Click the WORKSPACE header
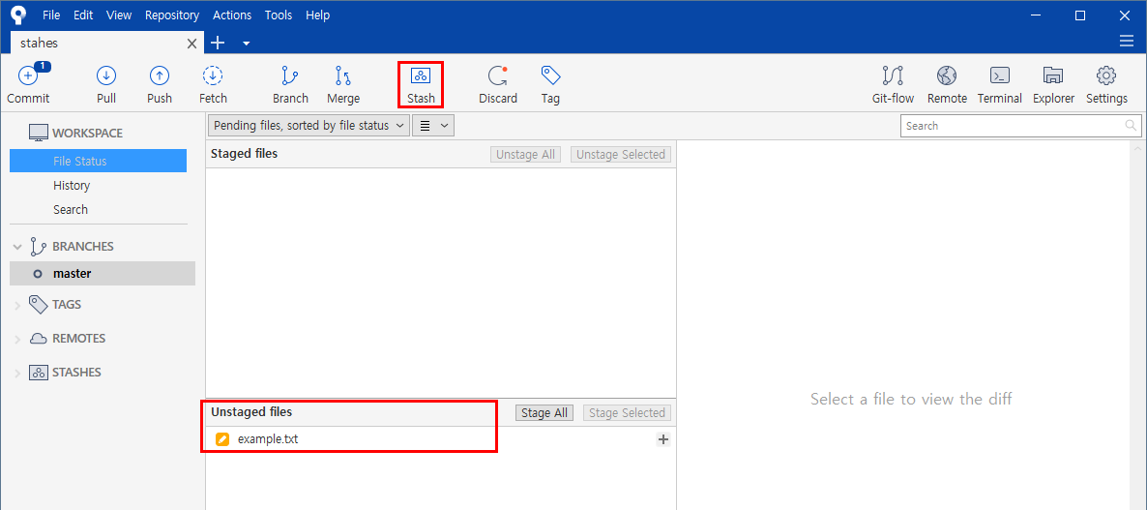This screenshot has width=1147, height=510. coord(87,134)
